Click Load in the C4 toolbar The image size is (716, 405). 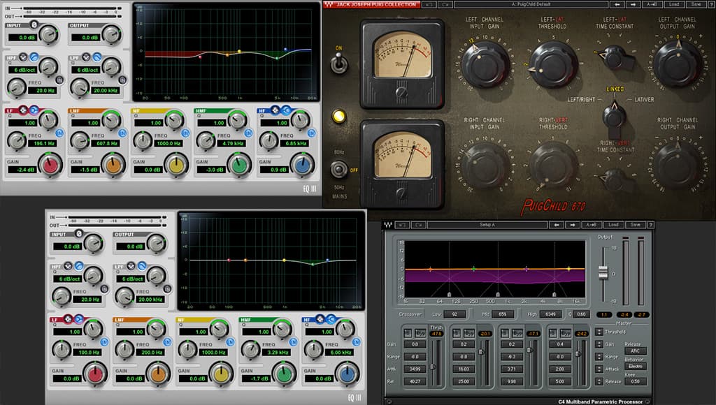(x=613, y=225)
